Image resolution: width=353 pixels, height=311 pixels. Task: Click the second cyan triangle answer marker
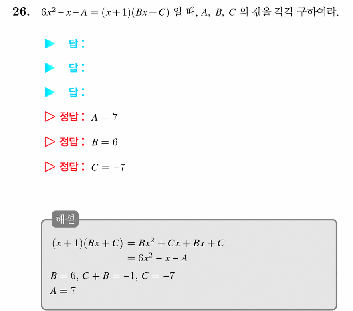(x=50, y=68)
